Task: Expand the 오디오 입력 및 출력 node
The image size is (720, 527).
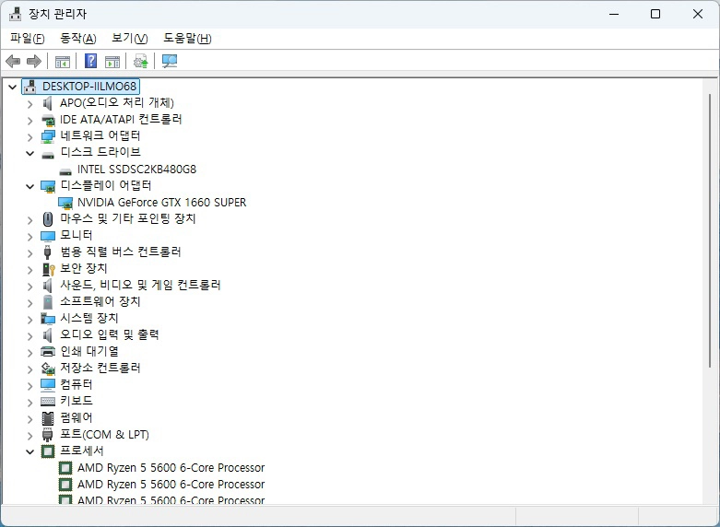Action: (30, 336)
